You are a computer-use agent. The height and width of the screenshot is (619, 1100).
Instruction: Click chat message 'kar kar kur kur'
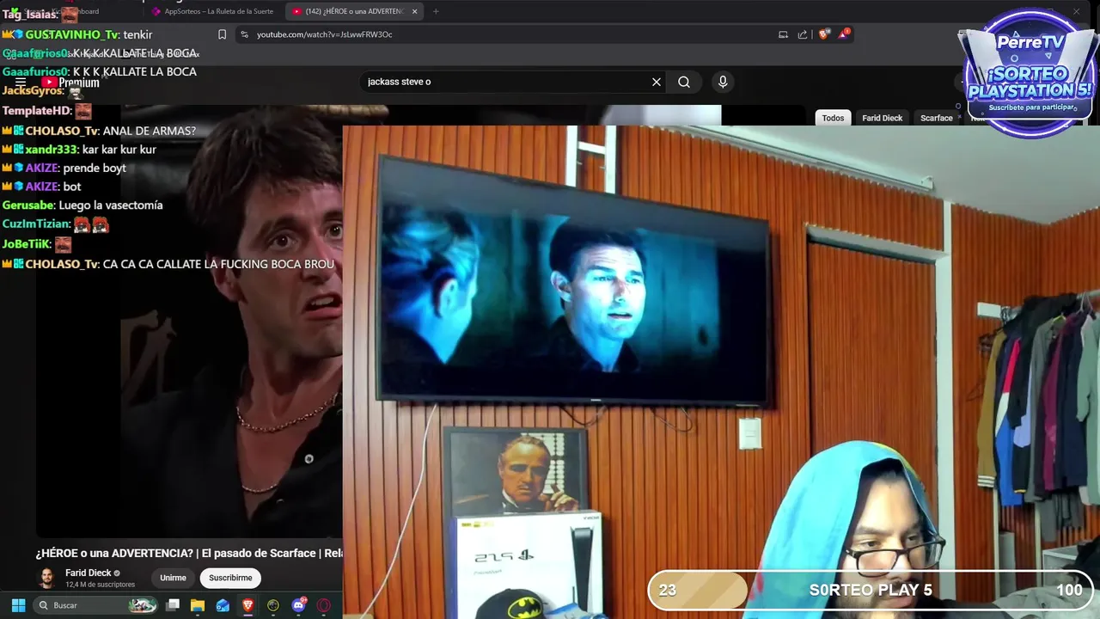pos(119,150)
